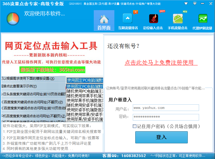Select 使用固定PC电脑端 in the combo box

[x=85, y=80]
